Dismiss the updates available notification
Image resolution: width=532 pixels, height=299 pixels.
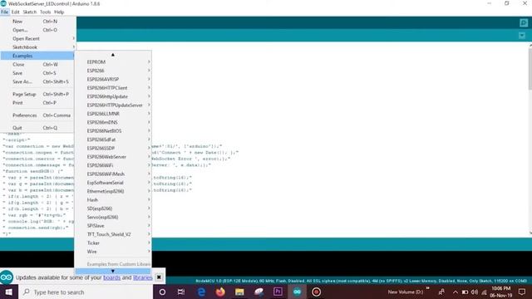pyautogui.click(x=159, y=277)
